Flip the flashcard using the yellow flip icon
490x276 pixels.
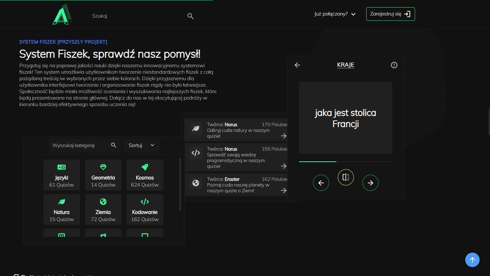[346, 177]
